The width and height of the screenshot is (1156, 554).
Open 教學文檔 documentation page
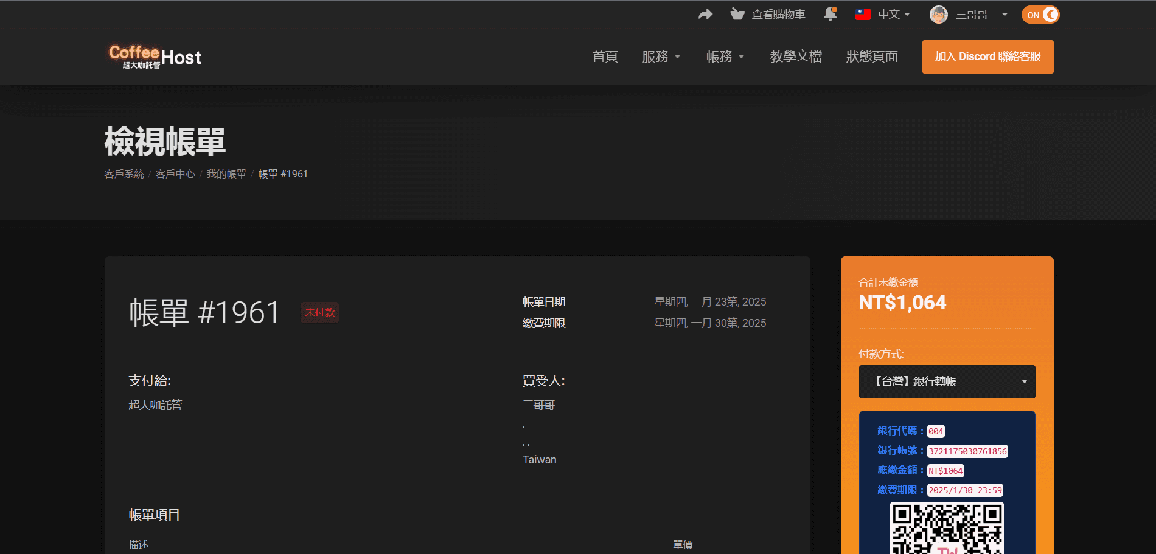click(x=796, y=56)
